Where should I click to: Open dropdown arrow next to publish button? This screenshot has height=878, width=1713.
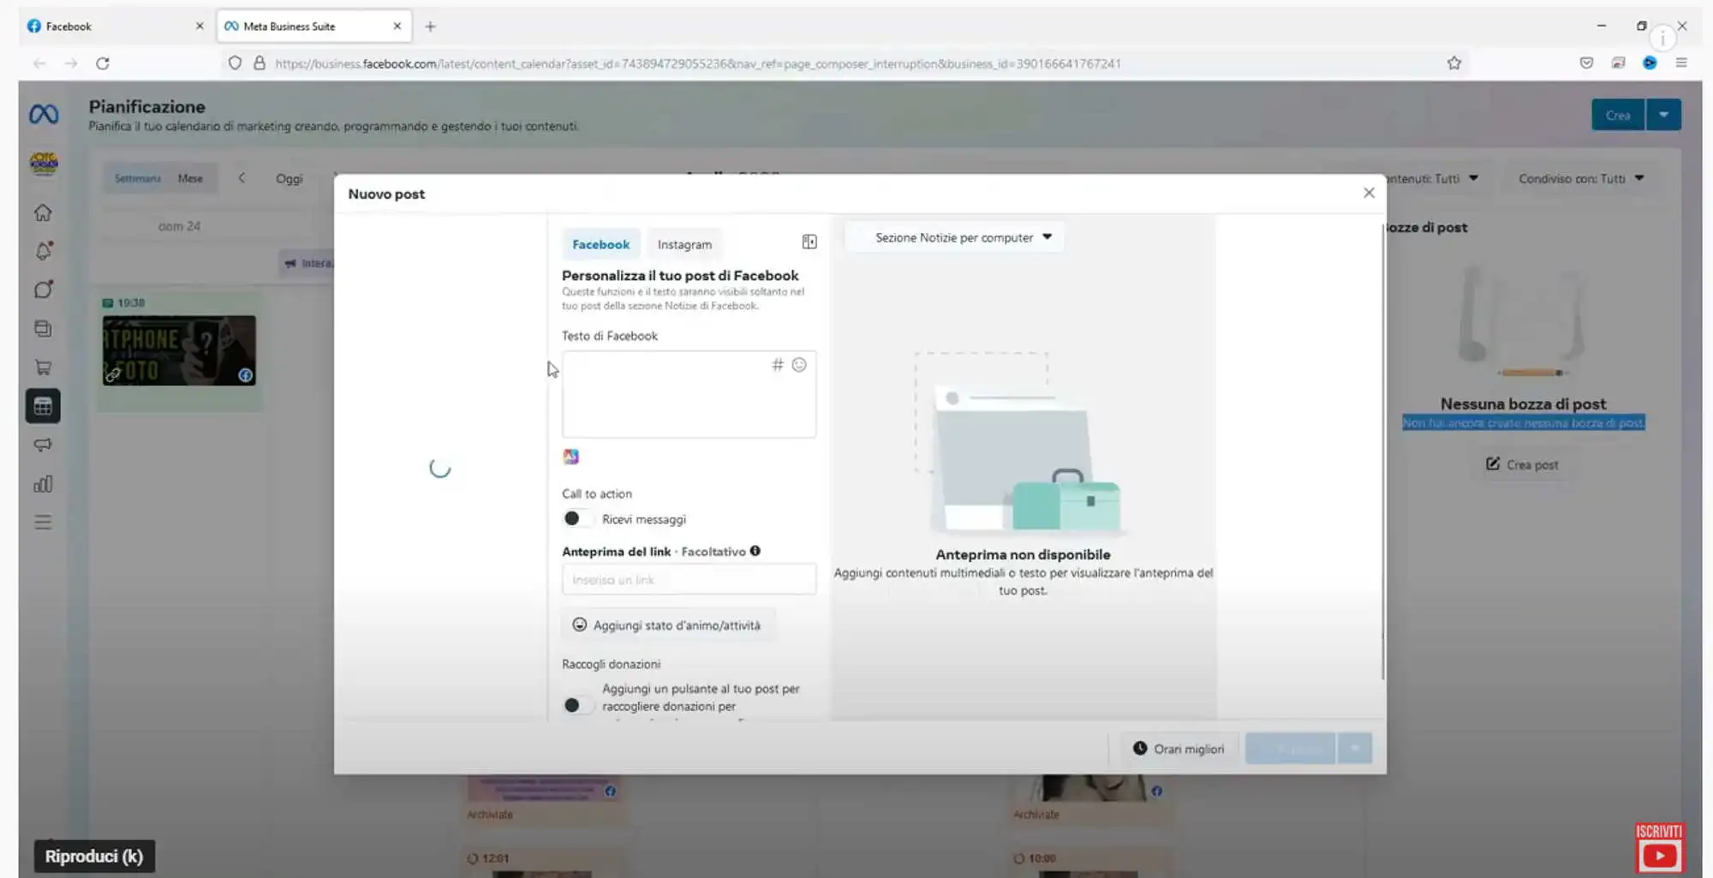coord(1354,749)
